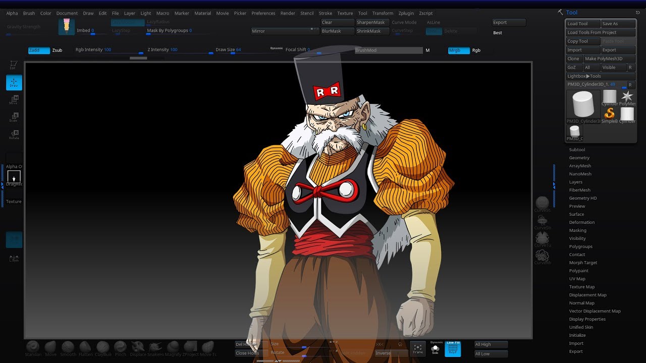
Task: Toggle Mrgb mode
Action: (x=459, y=50)
